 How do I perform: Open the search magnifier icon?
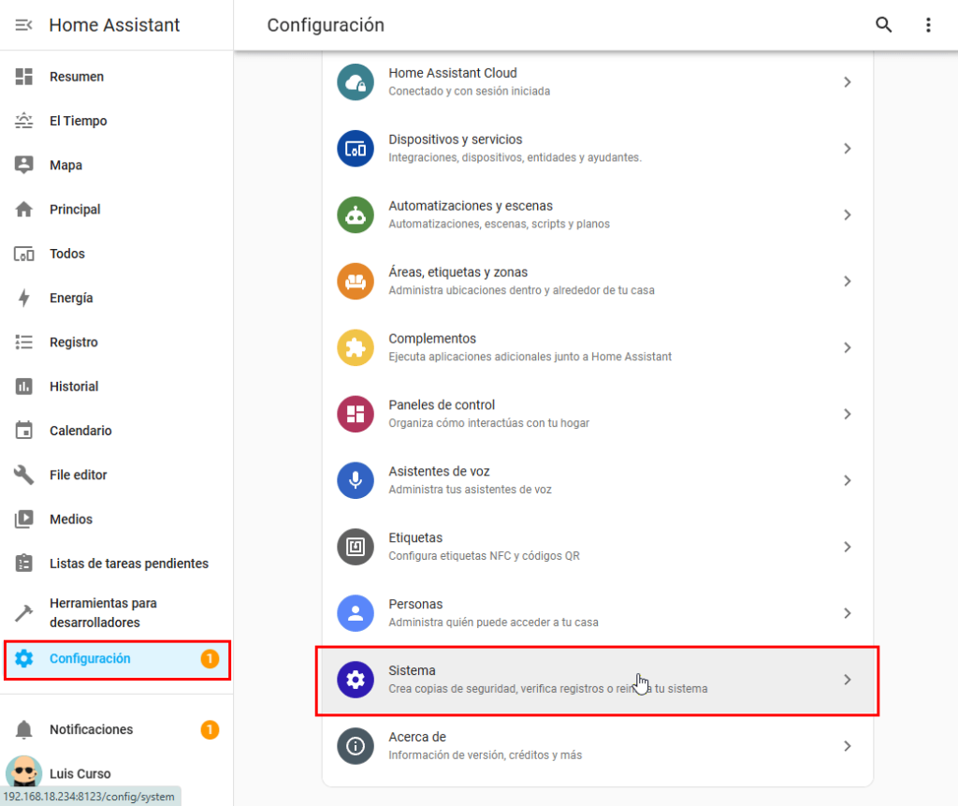(x=883, y=25)
